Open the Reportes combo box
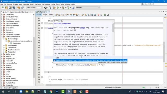 point(88,8)
